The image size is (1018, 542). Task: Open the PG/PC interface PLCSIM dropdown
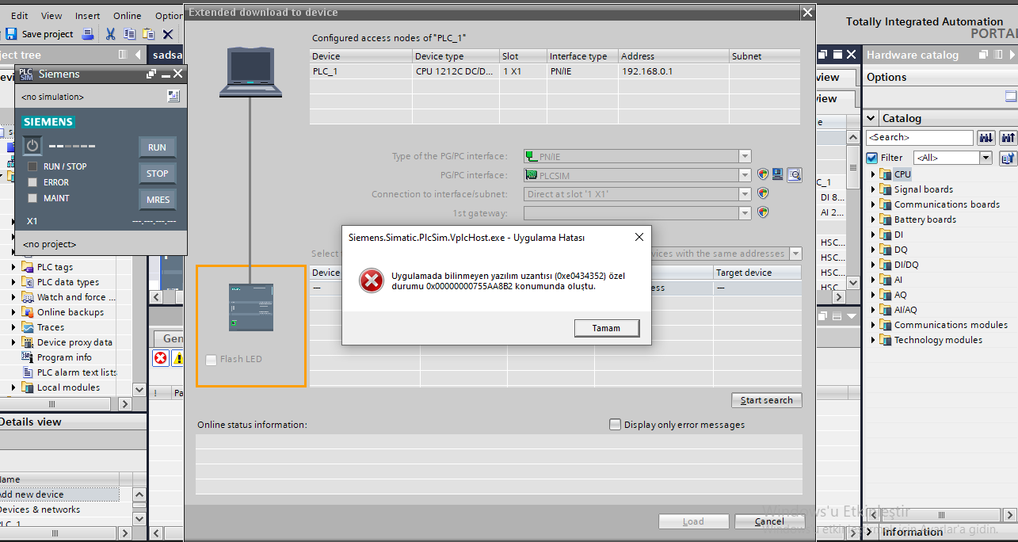click(745, 175)
